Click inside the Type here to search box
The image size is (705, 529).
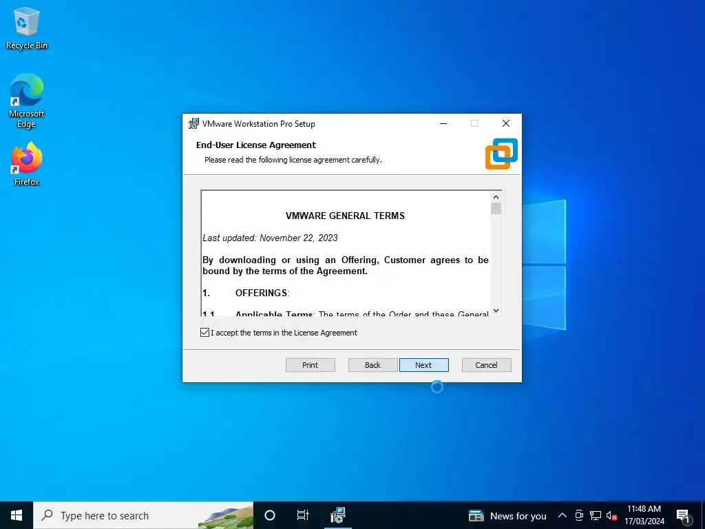click(144, 515)
